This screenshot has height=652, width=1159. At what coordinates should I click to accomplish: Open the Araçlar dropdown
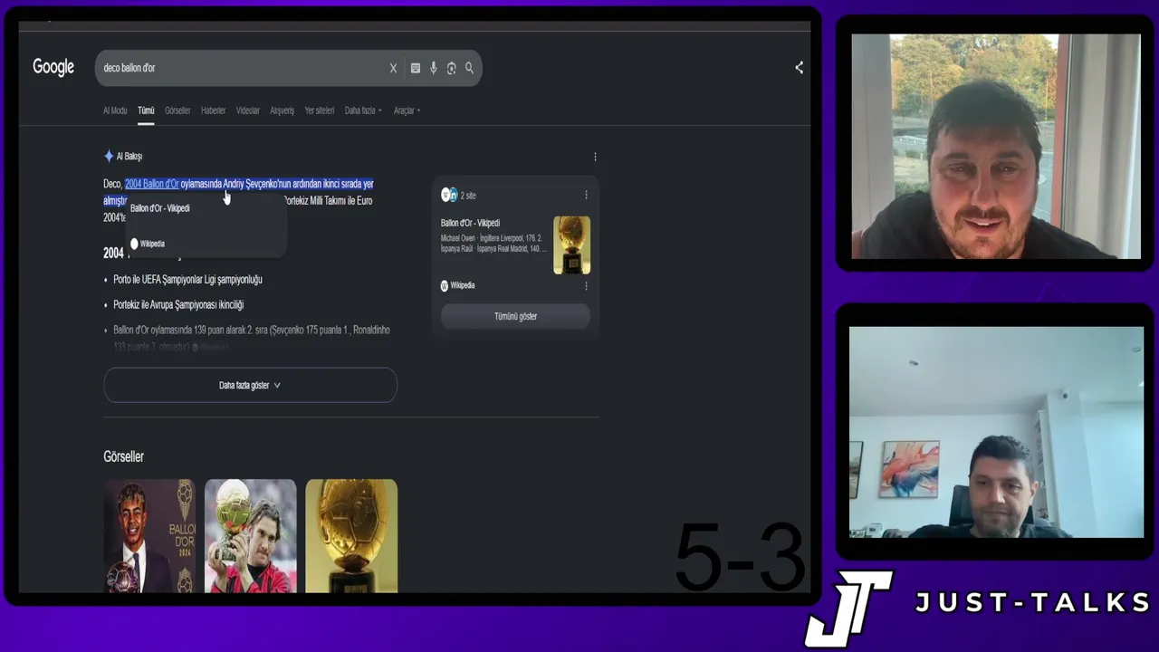click(407, 110)
